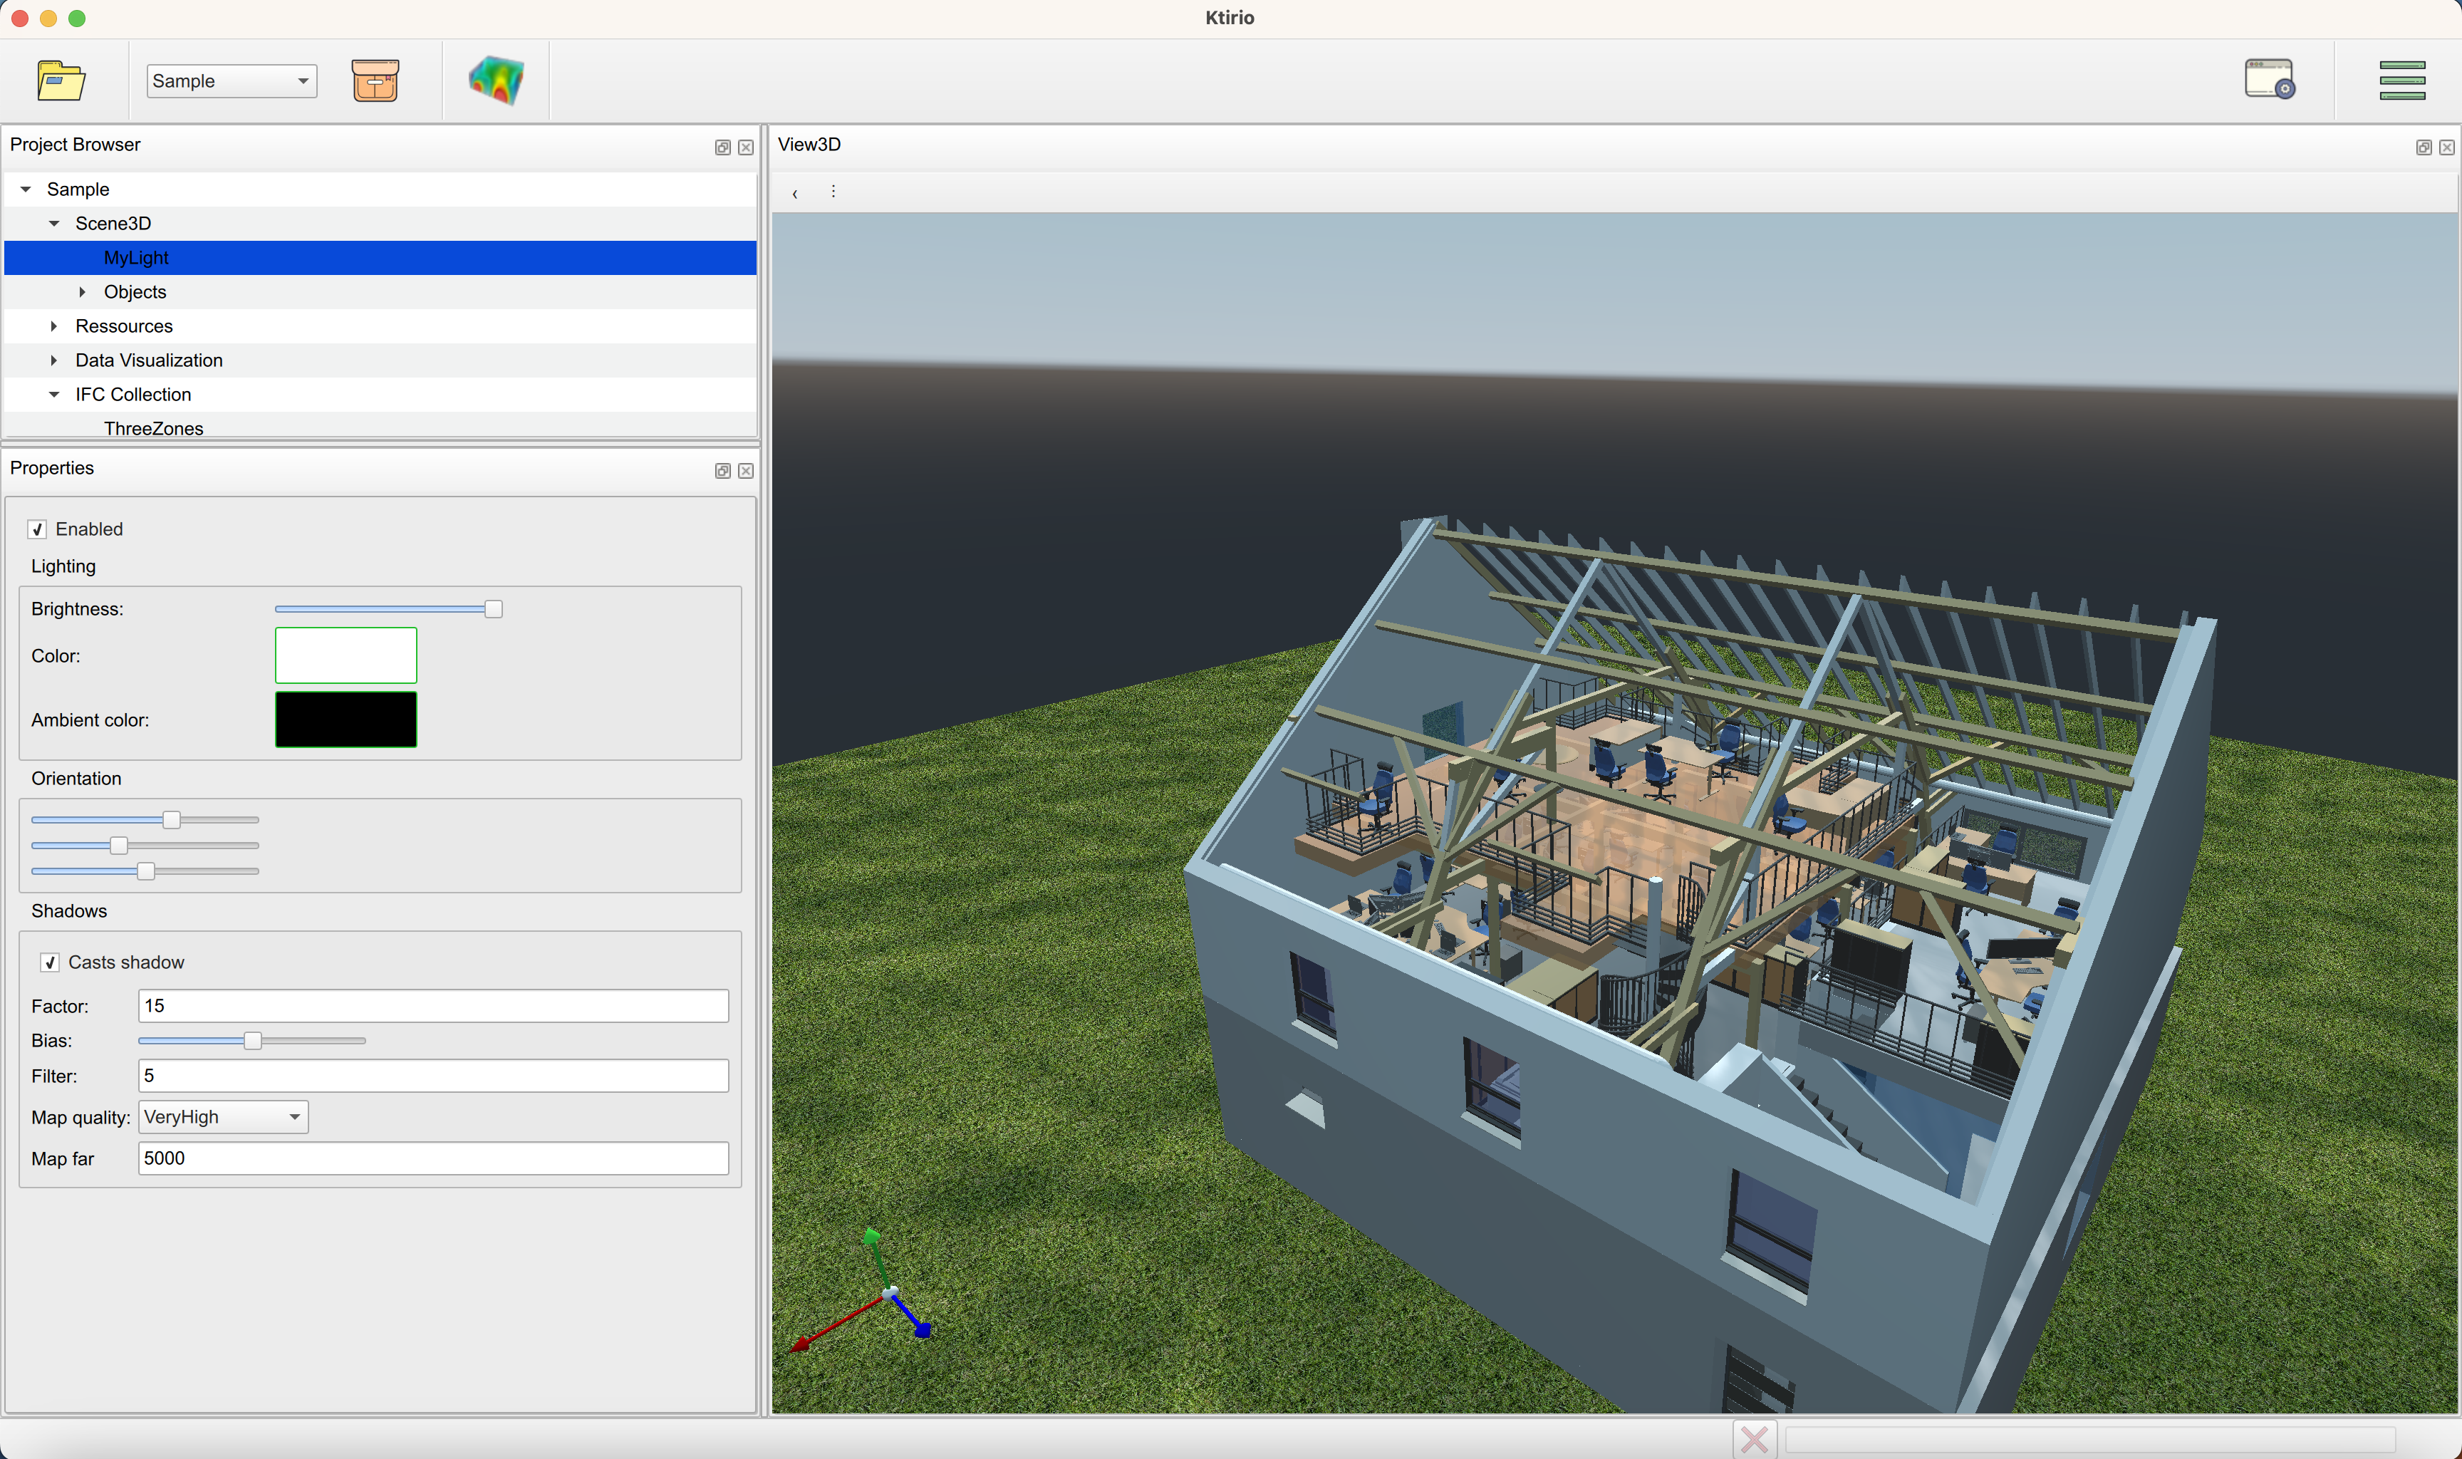This screenshot has height=1459, width=2462.
Task: Close the View3D panel
Action: [2447, 147]
